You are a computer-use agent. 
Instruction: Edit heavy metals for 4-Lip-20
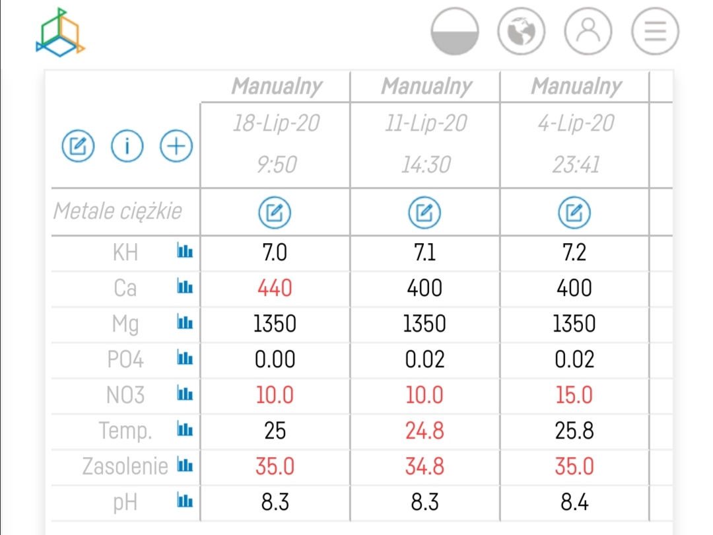pyautogui.click(x=574, y=213)
